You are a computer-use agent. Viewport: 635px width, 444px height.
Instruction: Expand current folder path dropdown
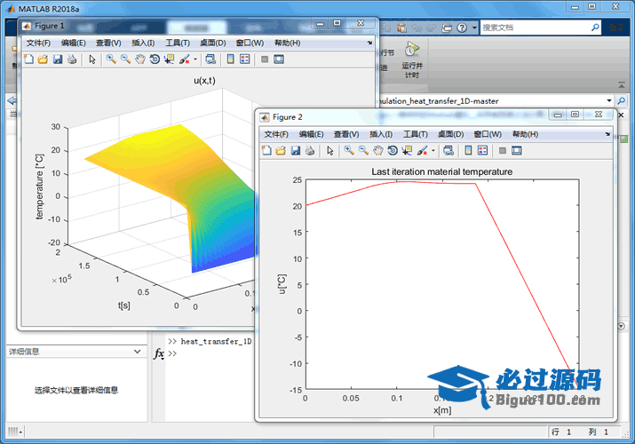[x=609, y=101]
